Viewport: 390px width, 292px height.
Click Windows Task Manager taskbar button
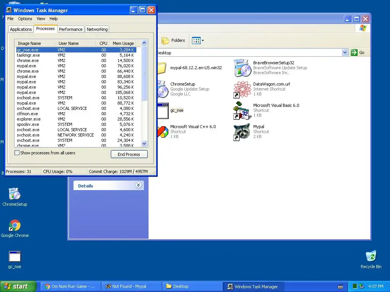click(254, 286)
